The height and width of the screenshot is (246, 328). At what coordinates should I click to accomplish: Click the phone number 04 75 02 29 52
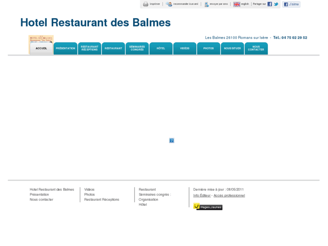point(294,37)
